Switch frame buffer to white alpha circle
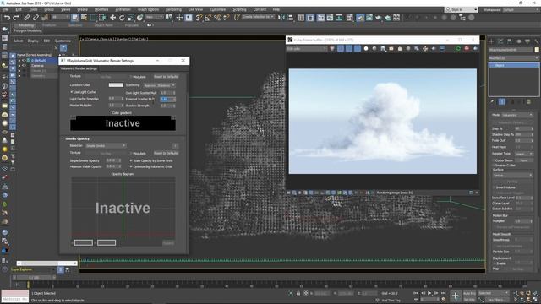The height and width of the screenshot is (304, 541). click(x=366, y=49)
